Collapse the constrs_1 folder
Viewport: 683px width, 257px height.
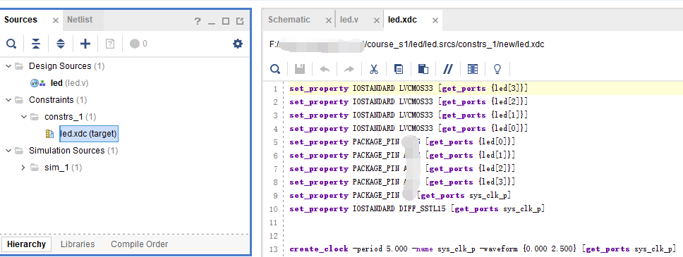[24, 117]
